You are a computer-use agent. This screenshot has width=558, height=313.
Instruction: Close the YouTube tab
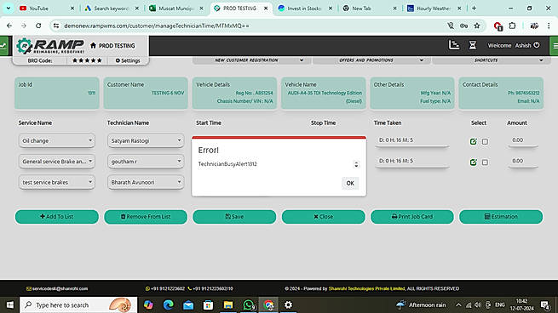point(72,9)
